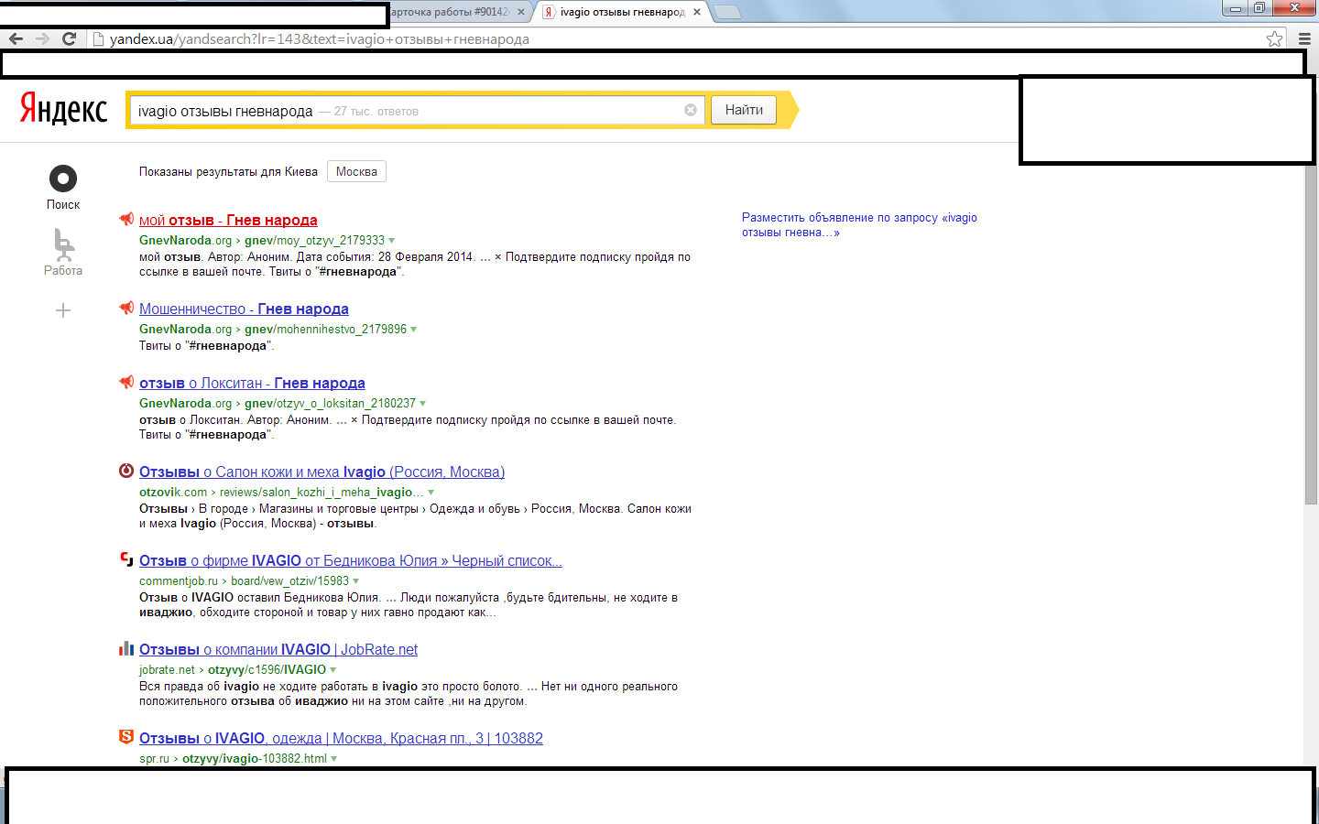The width and height of the screenshot is (1319, 824).
Task: Click the commentjob favicon beside Бедникова result
Action: (x=126, y=559)
